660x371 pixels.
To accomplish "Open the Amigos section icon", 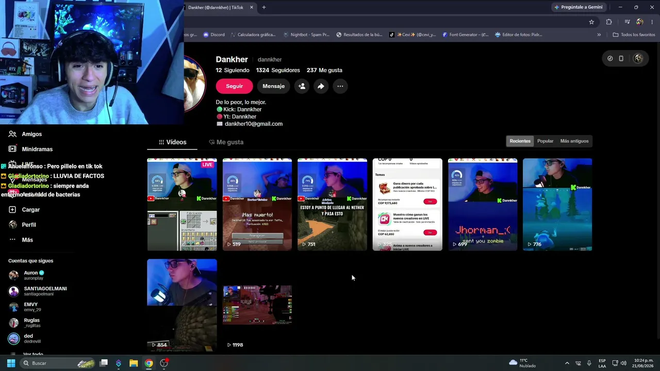I will [x=12, y=134].
